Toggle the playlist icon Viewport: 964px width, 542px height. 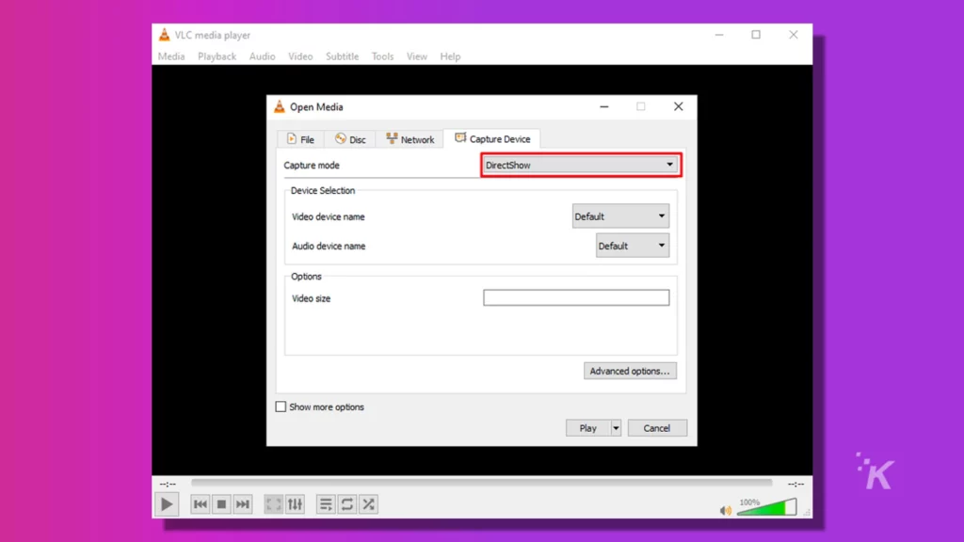click(x=326, y=504)
